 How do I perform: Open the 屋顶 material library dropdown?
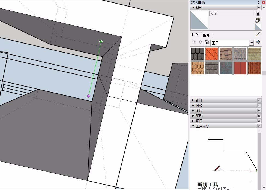(252, 43)
